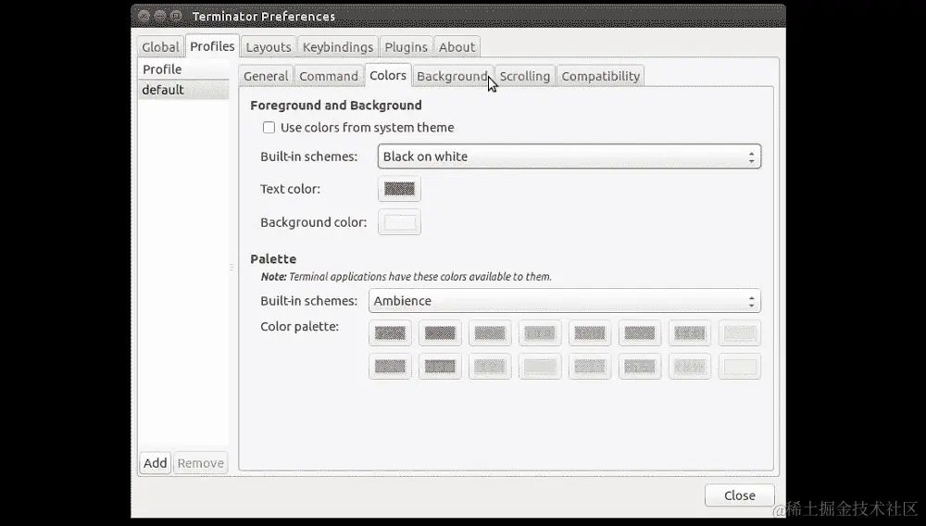Open sixth swatch in bottom palette row
926x526 pixels.
pyautogui.click(x=640, y=367)
